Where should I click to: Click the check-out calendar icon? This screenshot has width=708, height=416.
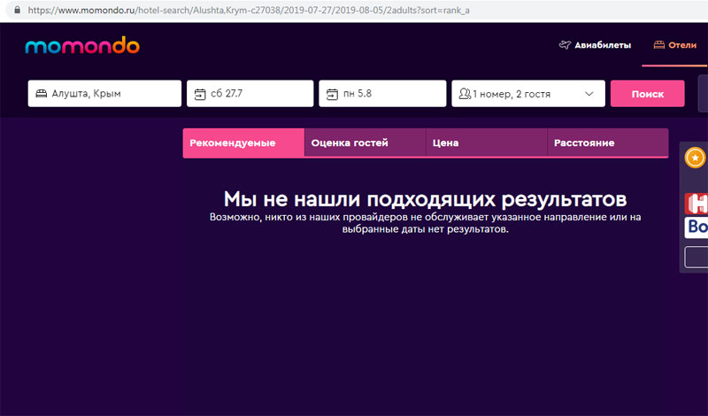[x=331, y=94]
